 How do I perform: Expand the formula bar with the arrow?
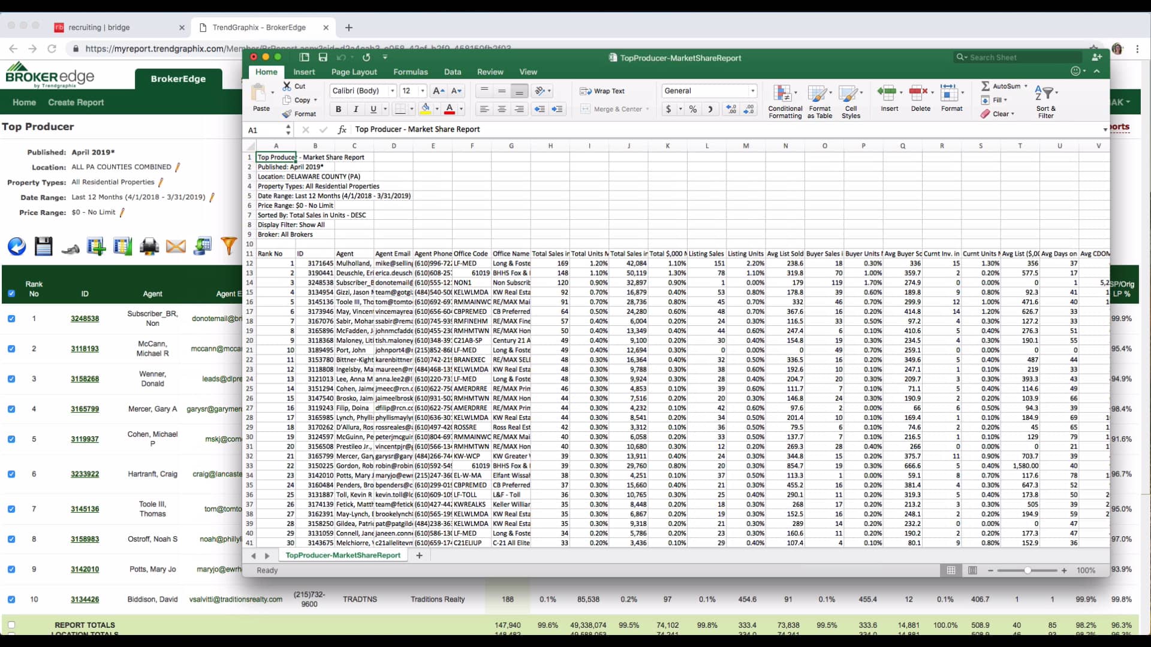click(1105, 129)
